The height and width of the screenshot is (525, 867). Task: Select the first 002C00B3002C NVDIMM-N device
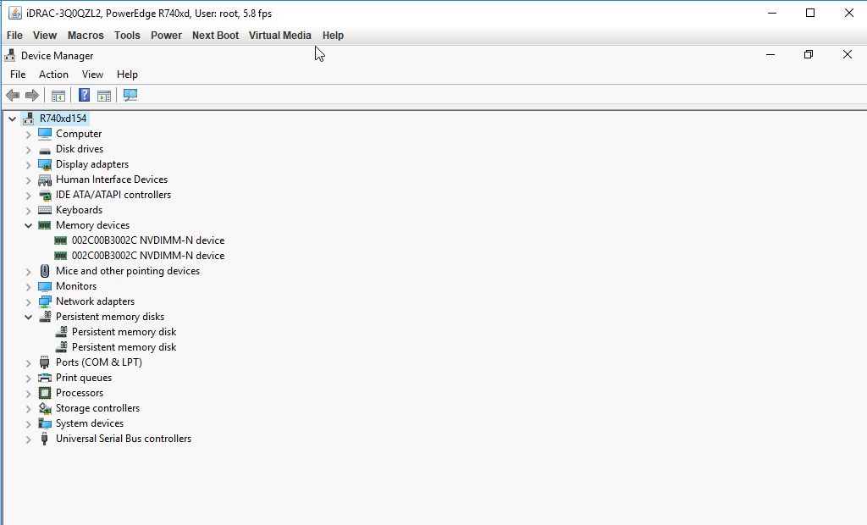148,240
